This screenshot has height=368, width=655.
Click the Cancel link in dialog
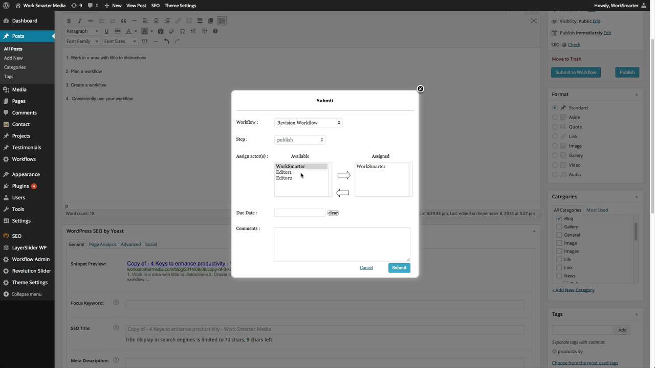point(366,268)
